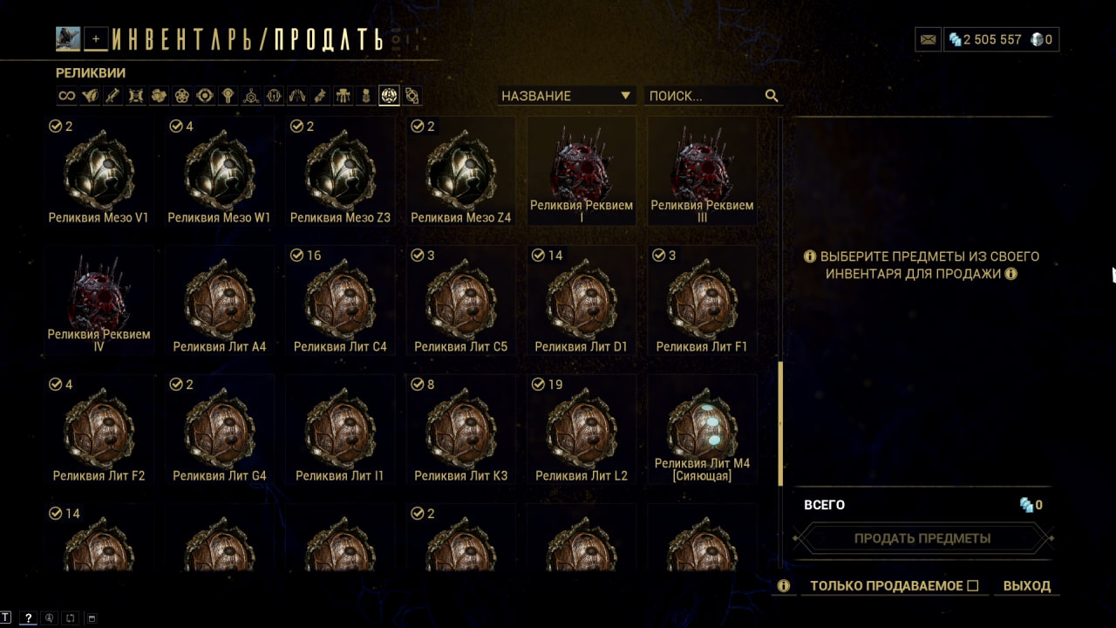Select the Реликвия Лит M4 [Сияющая] thumbnail

pyautogui.click(x=702, y=430)
